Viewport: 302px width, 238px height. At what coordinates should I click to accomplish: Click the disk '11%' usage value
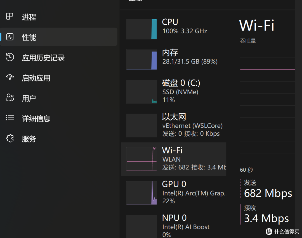click(x=169, y=100)
